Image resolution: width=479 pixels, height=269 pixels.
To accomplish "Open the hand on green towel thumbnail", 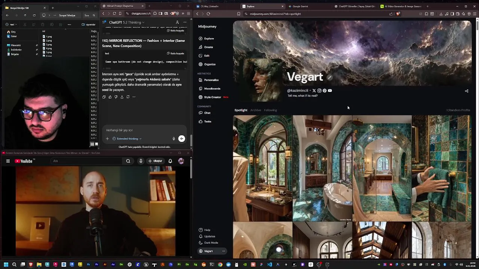I will (x=442, y=168).
